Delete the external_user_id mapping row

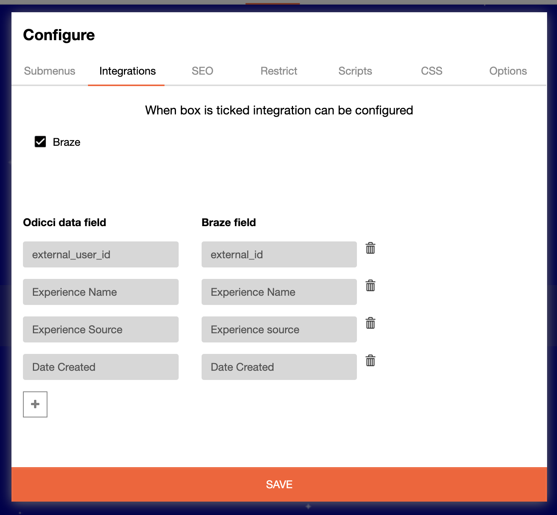point(370,248)
